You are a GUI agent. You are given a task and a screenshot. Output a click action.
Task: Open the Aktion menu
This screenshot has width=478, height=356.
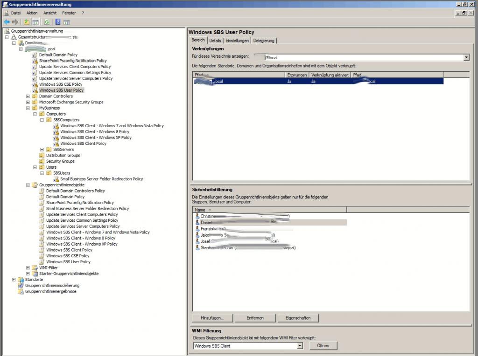click(32, 13)
